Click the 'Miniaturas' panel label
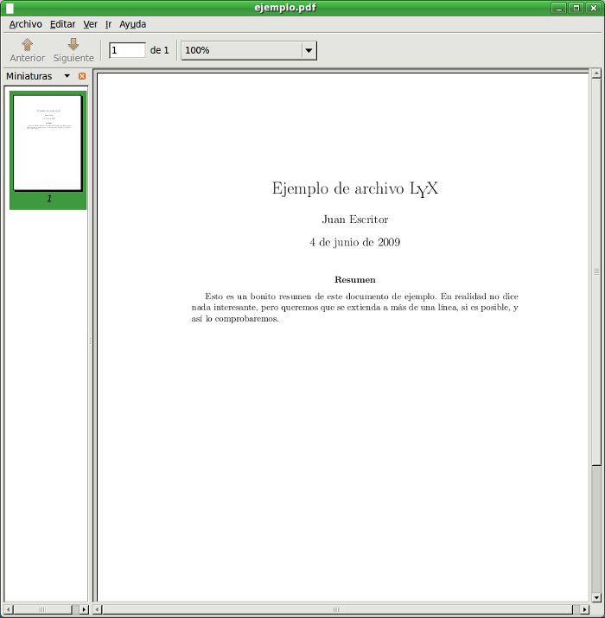This screenshot has width=605, height=618. (x=29, y=76)
